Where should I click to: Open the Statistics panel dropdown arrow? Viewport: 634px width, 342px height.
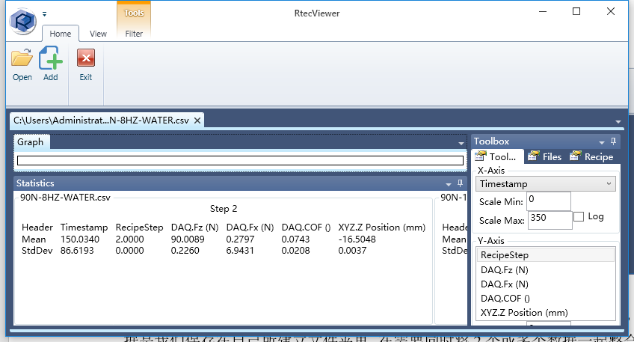pos(447,183)
